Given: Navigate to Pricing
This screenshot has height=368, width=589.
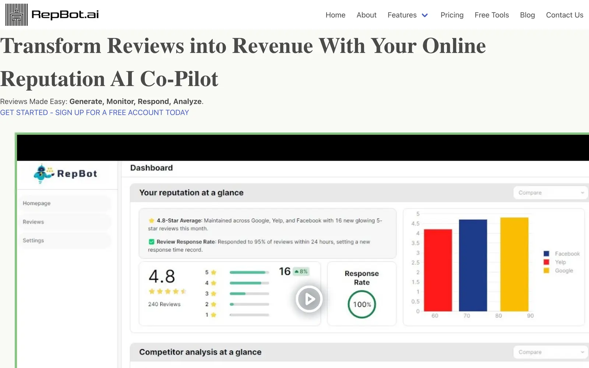Looking at the screenshot, I should click(x=452, y=15).
